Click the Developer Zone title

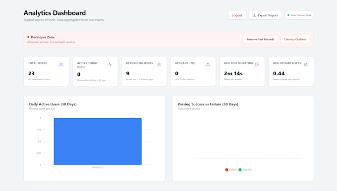pos(43,37)
